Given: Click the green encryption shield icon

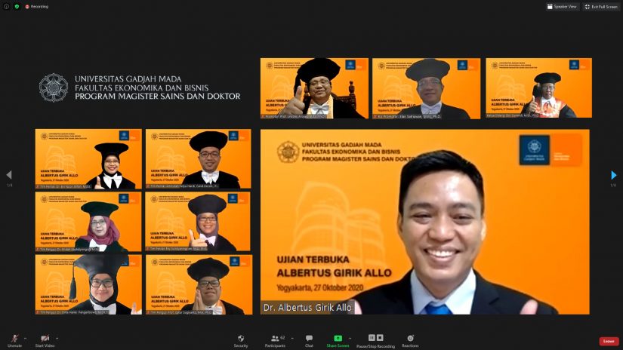Looking at the screenshot, I should point(17,6).
